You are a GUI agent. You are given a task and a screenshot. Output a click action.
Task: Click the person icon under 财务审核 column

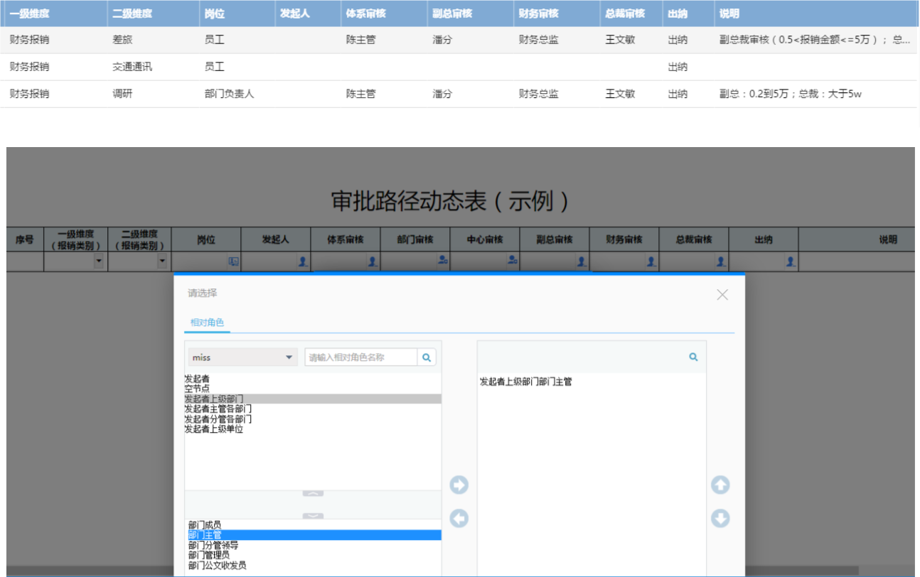pos(652,261)
